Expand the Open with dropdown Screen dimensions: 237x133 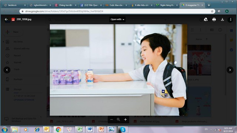(117, 19)
